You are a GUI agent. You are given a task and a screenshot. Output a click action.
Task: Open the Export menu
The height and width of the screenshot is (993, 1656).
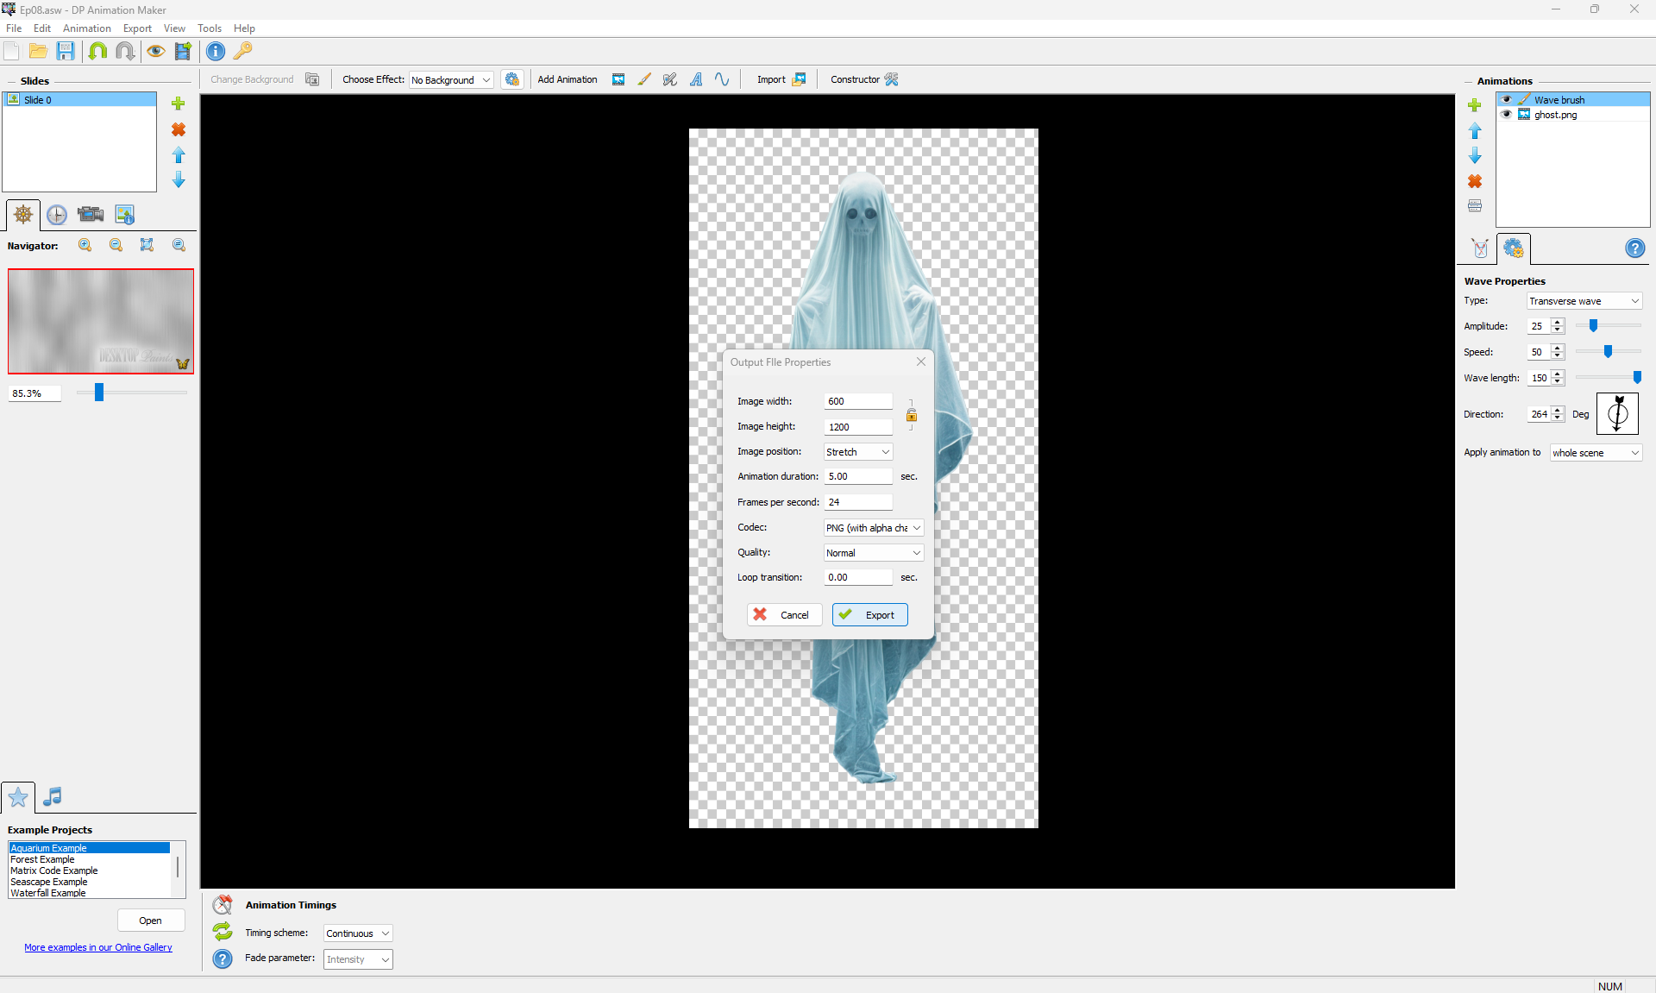pyautogui.click(x=137, y=28)
